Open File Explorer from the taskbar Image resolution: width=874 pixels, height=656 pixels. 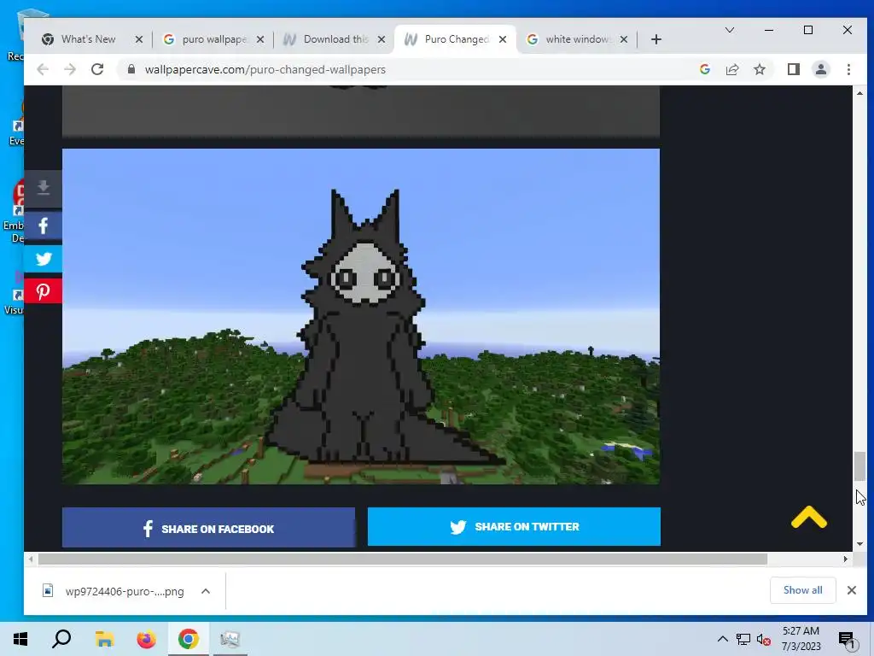click(x=104, y=639)
